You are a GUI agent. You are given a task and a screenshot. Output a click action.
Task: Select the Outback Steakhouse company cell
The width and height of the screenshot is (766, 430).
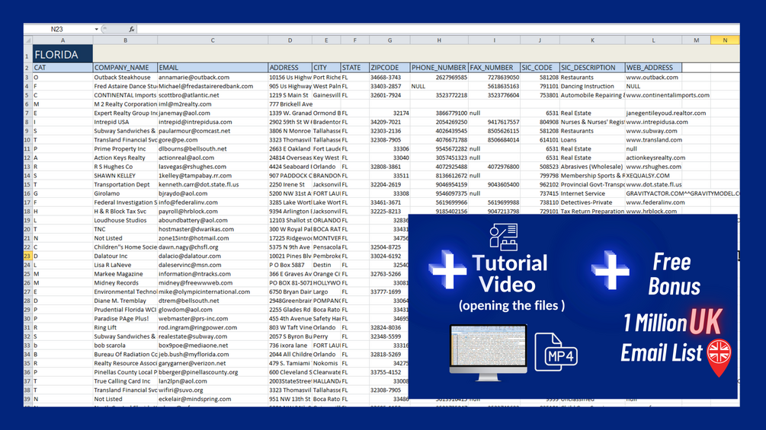[x=125, y=77]
